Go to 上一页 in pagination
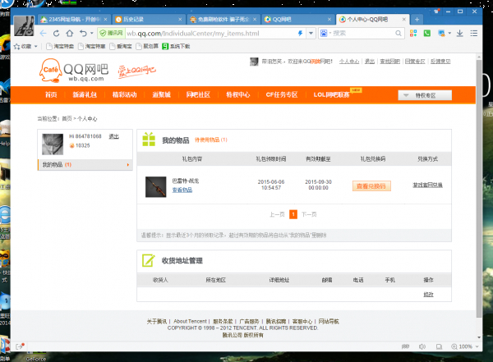Screen dimensions: 493x362 point(277,214)
